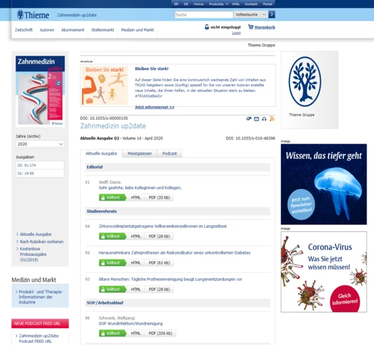The image size is (374, 345).
Task: Open the Zeitschrift menu
Action: pos(24,30)
